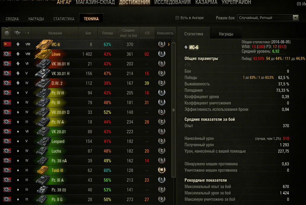Click Средний уровень 6,92 value
Viewport: 306px width, 205px height.
click(x=276, y=51)
